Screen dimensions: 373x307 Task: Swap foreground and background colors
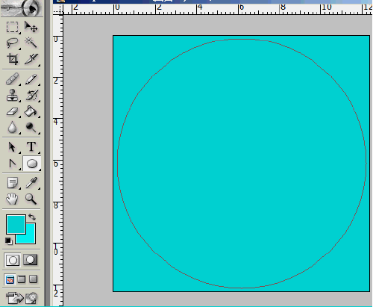(x=32, y=217)
